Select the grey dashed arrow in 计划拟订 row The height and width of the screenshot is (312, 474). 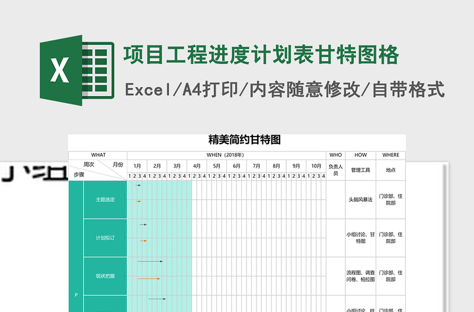pyautogui.click(x=143, y=225)
